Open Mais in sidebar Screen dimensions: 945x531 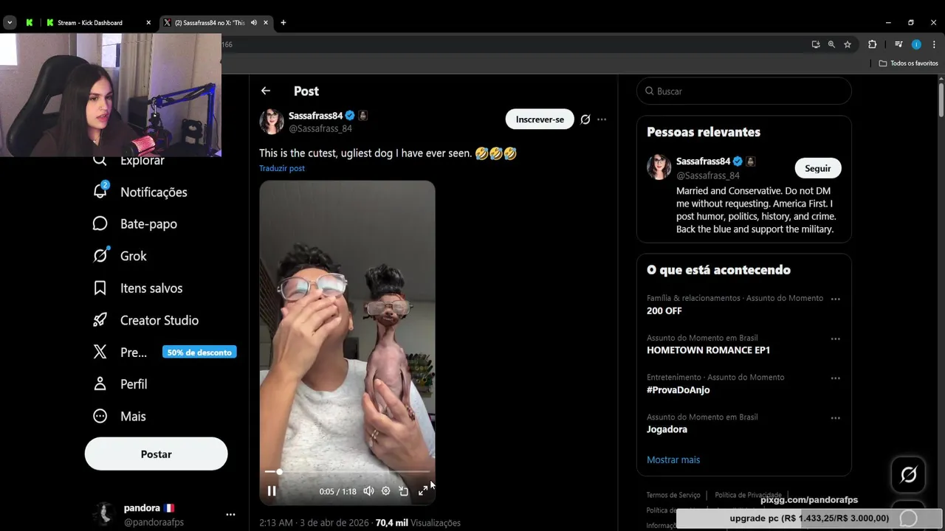click(x=133, y=416)
